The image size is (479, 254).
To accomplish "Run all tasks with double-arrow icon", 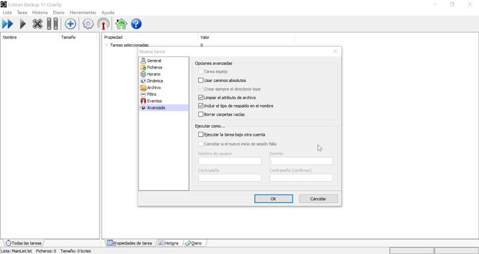I will (x=7, y=24).
